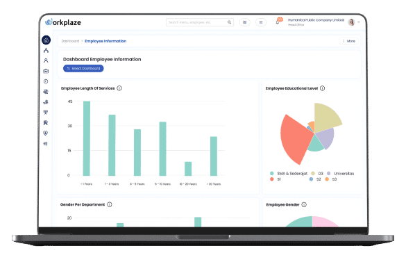Go to Dashboard in the breadcrumb
Screen dimensions: 406x262
pyautogui.click(x=70, y=41)
